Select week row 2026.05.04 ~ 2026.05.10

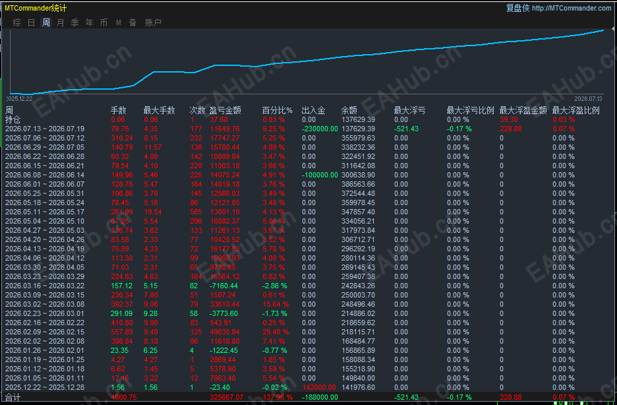(45, 221)
